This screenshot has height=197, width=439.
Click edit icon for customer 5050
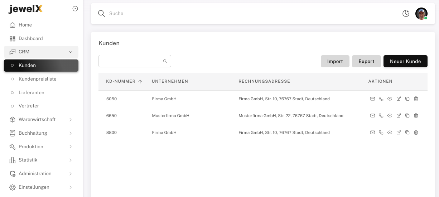click(399, 99)
